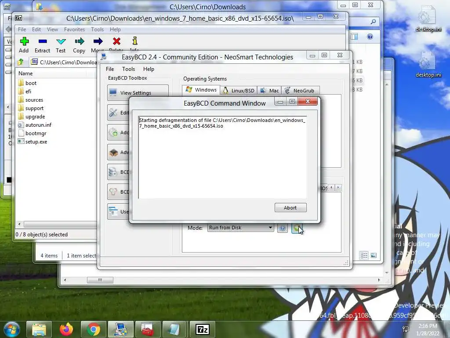Open the Mode dropdown showing Run from Disk
This screenshot has width=450, height=338.
coord(240,228)
